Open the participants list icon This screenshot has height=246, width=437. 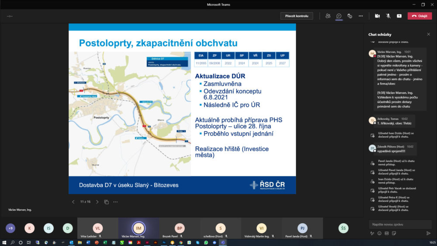coord(328,16)
